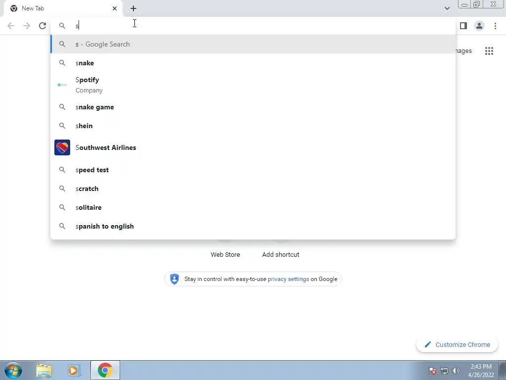The width and height of the screenshot is (506, 380).
Task: Go back using the back arrow
Action: [11, 26]
